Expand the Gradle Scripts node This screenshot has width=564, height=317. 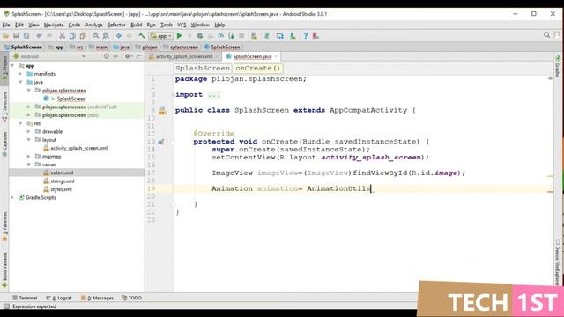12,197
